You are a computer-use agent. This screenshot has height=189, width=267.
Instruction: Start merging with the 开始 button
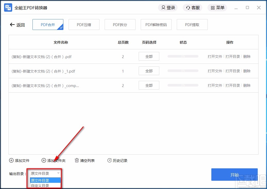click(234, 174)
